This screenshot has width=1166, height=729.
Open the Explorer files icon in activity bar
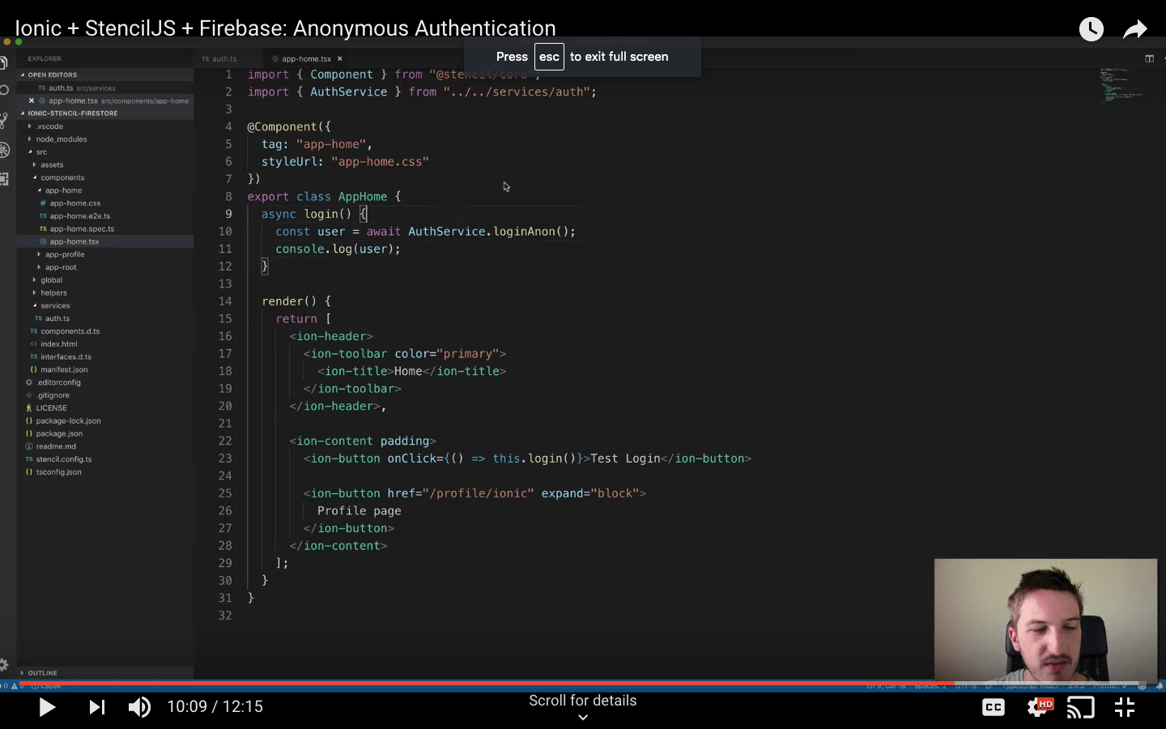point(4,62)
